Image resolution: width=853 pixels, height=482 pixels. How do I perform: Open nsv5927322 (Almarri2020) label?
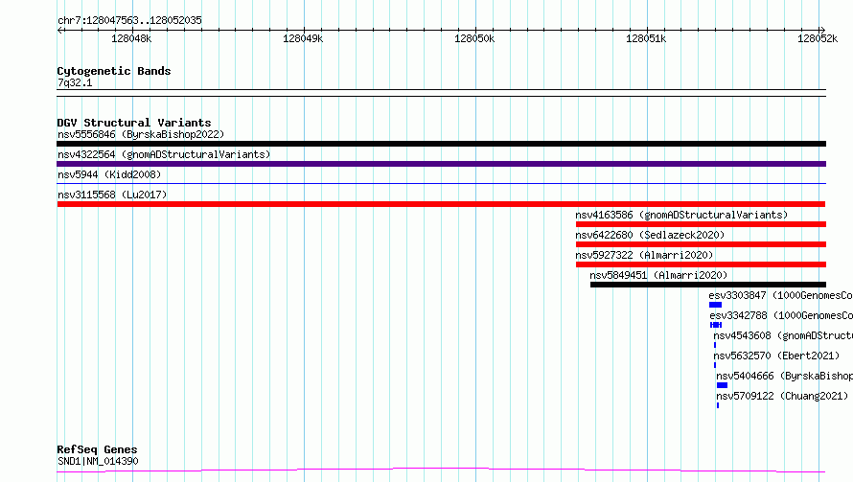[x=644, y=255]
